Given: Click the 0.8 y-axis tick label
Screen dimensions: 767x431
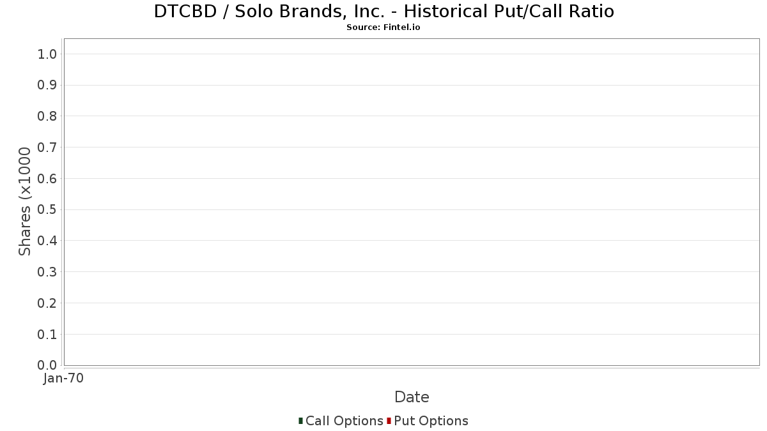Looking at the screenshot, I should [x=48, y=116].
